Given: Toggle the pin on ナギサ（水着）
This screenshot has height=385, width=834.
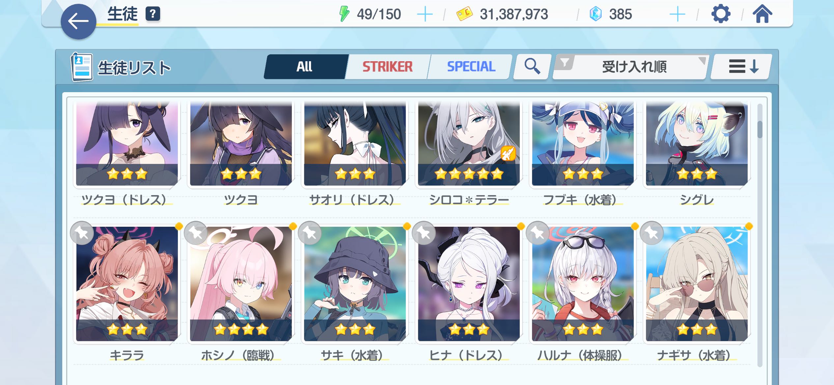Looking at the screenshot, I should coord(652,233).
